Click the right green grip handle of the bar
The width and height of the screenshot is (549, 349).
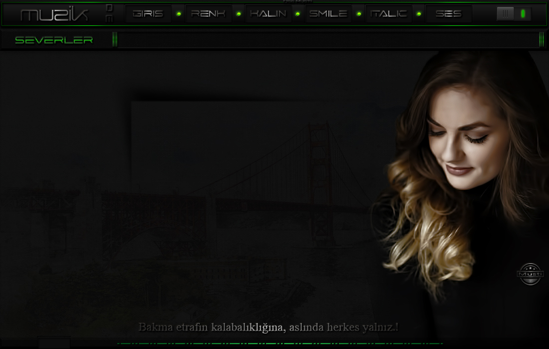[542, 39]
